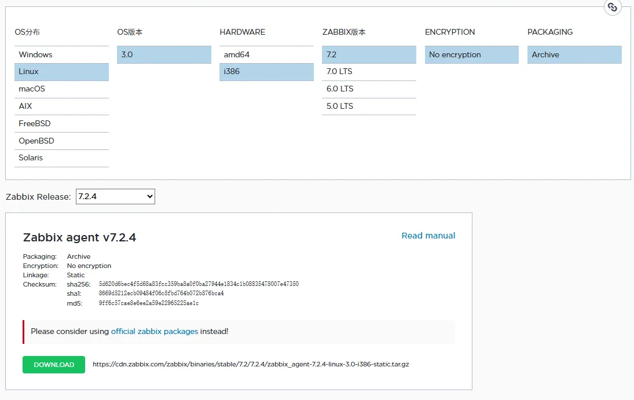Click the OS版本 column header

[x=130, y=32]
